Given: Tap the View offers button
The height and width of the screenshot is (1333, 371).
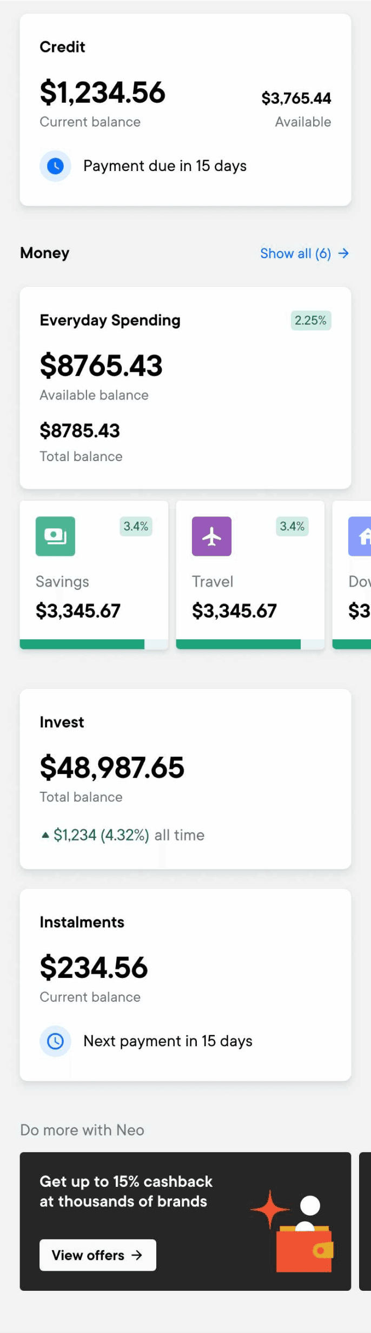Looking at the screenshot, I should click(x=98, y=1255).
